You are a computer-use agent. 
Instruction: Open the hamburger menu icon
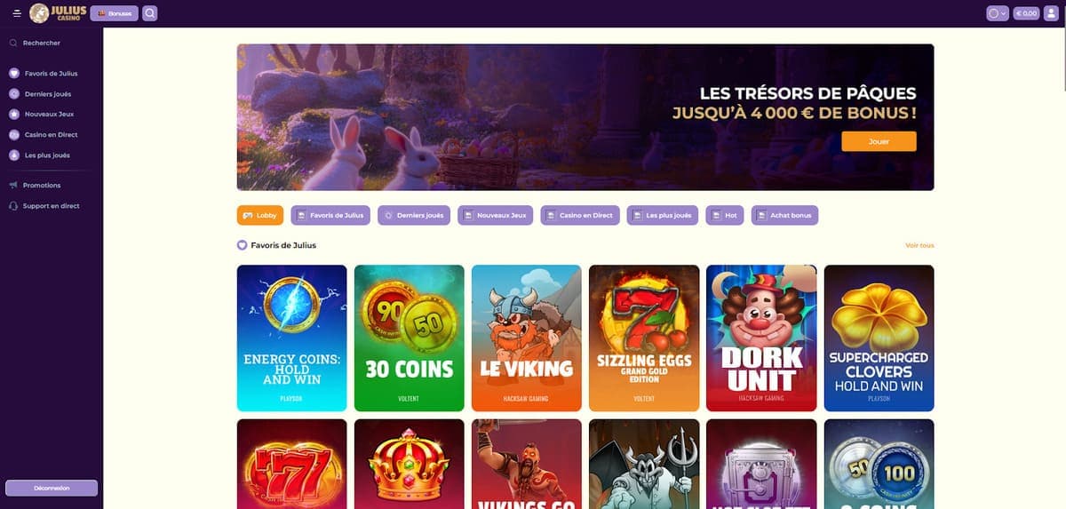tap(17, 13)
